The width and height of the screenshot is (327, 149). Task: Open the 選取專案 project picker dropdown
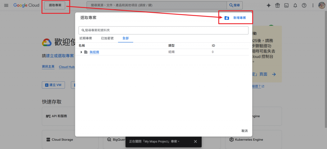tap(55, 5)
